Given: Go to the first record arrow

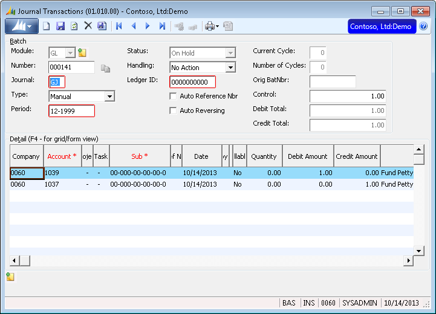Looking at the screenshot, I should tap(119, 26).
